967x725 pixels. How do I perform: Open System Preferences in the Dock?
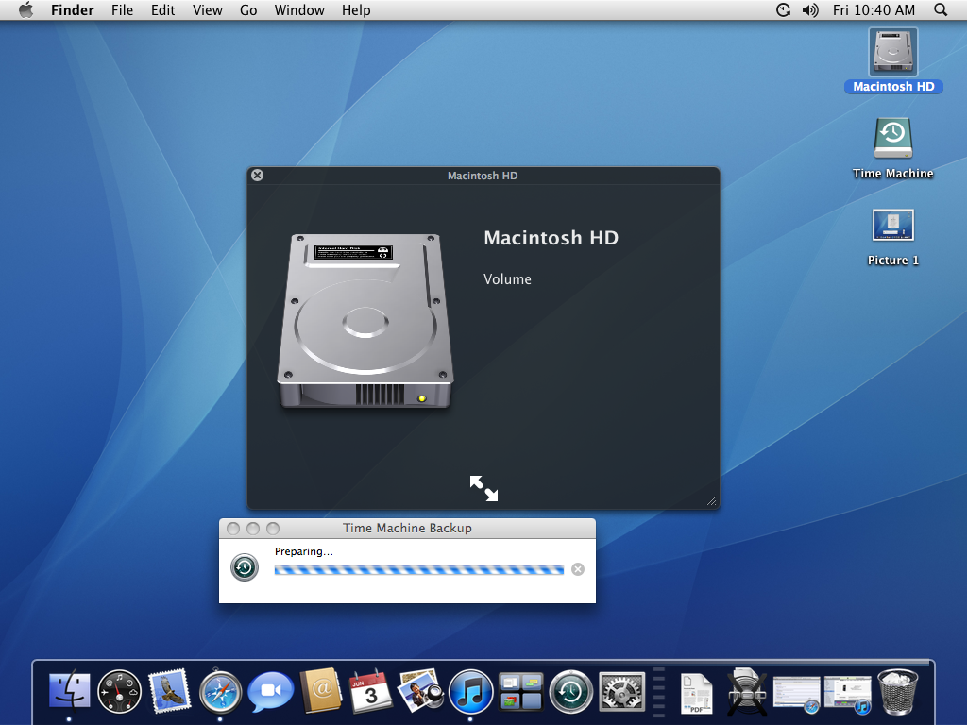[621, 691]
